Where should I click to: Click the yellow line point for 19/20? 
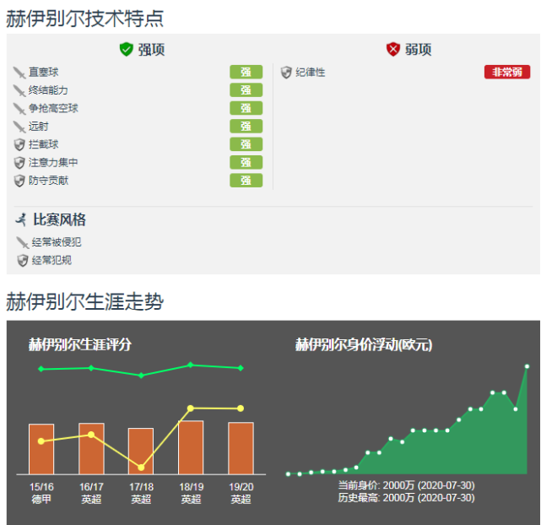coord(241,409)
